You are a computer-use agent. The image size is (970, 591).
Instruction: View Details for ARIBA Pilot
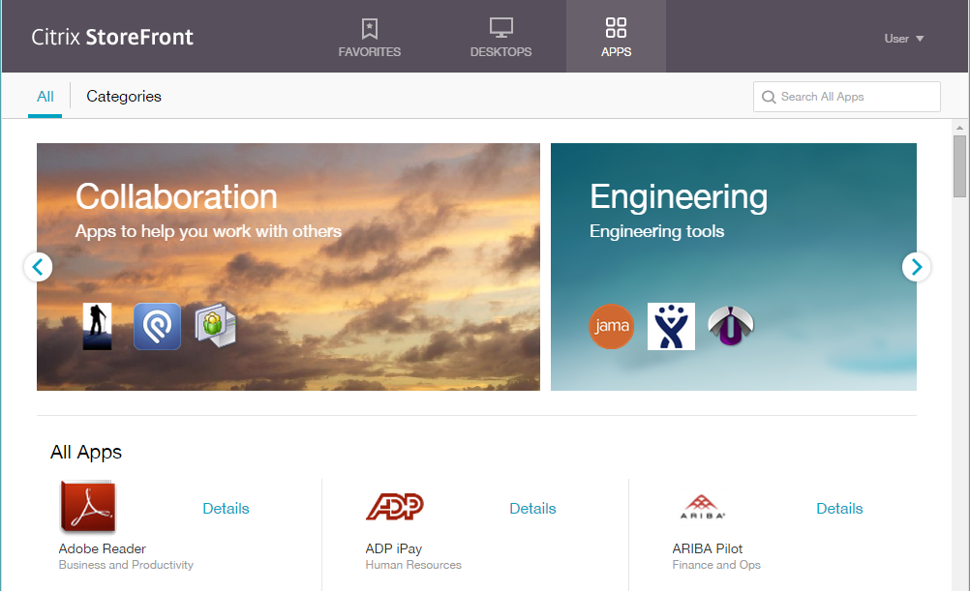coord(839,509)
